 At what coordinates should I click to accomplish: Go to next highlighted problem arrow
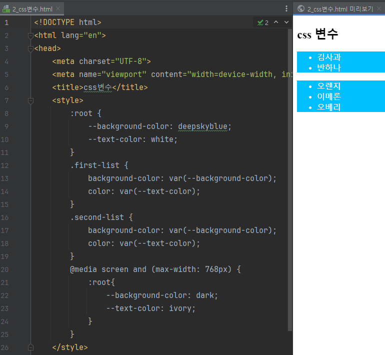pos(286,22)
